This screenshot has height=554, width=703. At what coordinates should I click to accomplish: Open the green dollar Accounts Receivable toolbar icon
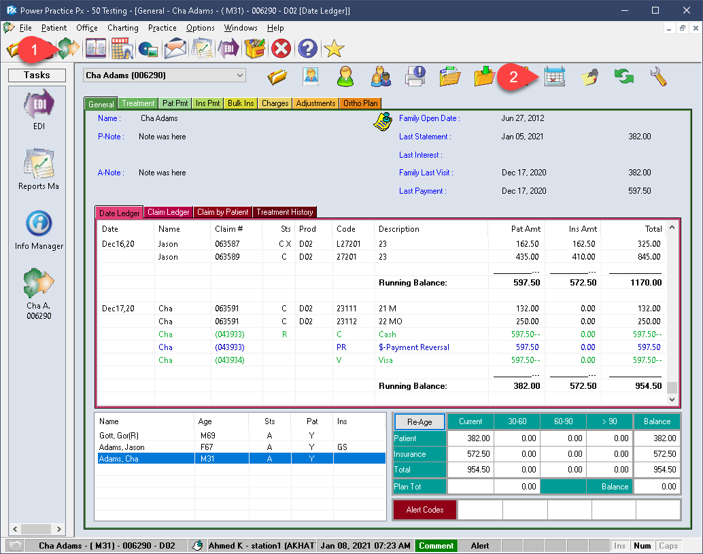(x=69, y=48)
